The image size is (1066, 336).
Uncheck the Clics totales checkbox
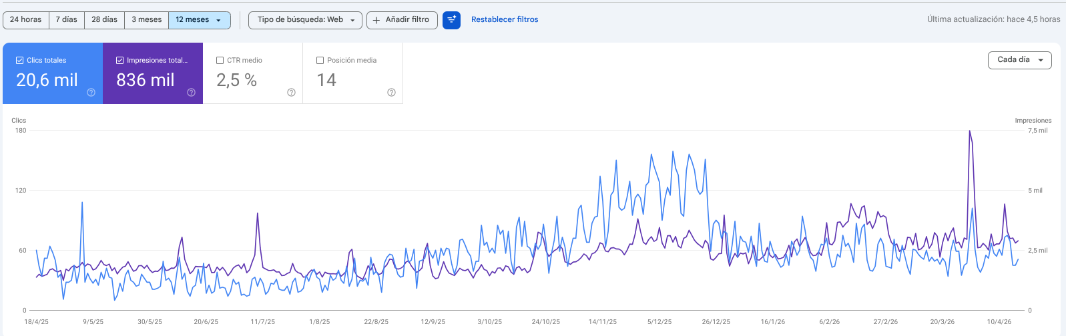(x=19, y=60)
